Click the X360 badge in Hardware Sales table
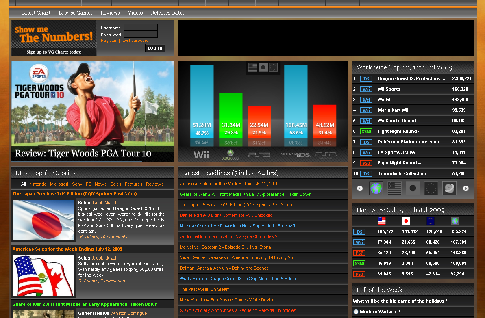The width and height of the screenshot is (485, 318). (x=359, y=264)
